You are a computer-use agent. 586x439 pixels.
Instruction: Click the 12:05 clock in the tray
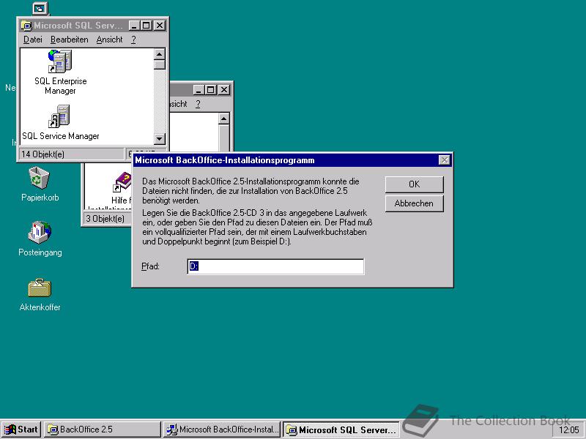(569, 430)
